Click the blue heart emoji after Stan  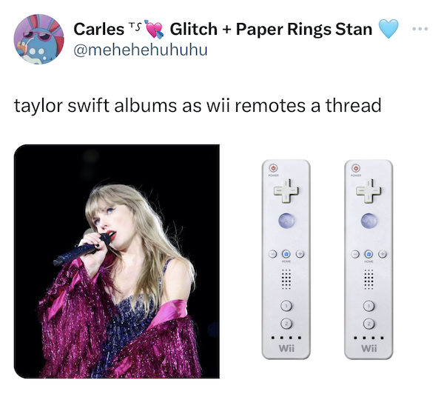pyautogui.click(x=388, y=29)
